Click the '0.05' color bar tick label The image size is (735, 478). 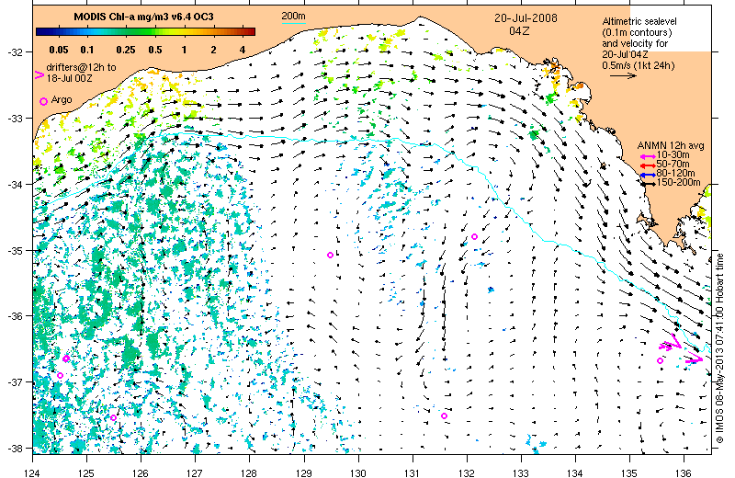[59, 50]
